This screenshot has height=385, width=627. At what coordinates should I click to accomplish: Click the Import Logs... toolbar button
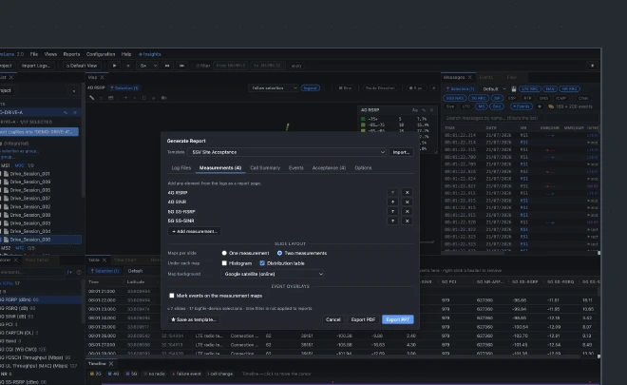pyautogui.click(x=36, y=66)
